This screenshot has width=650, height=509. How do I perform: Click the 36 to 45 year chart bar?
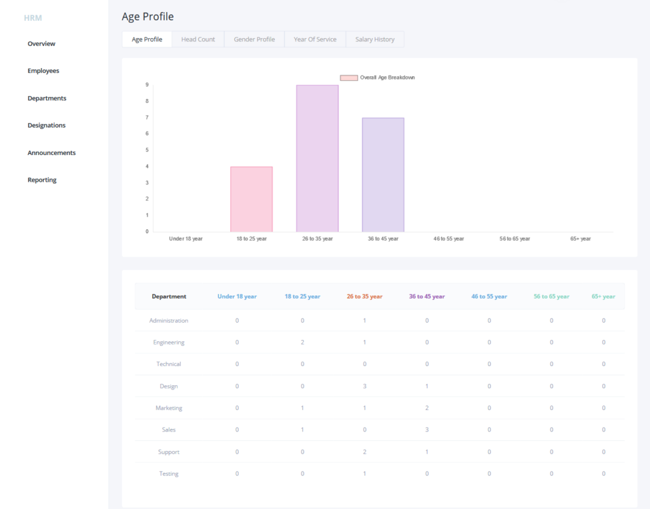point(383,175)
